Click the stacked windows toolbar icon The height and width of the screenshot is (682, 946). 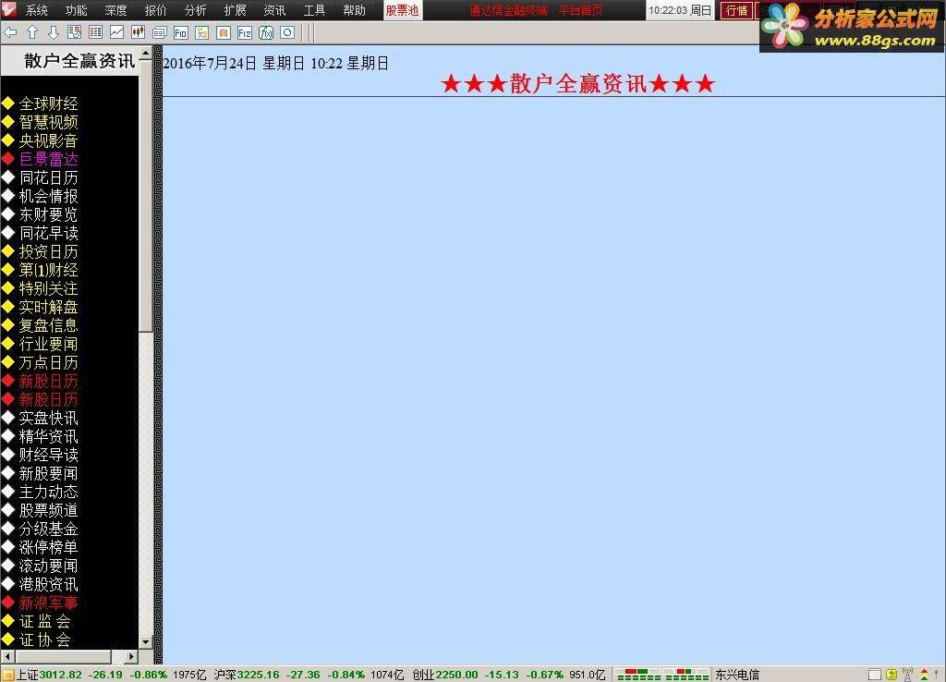pyautogui.click(x=159, y=32)
